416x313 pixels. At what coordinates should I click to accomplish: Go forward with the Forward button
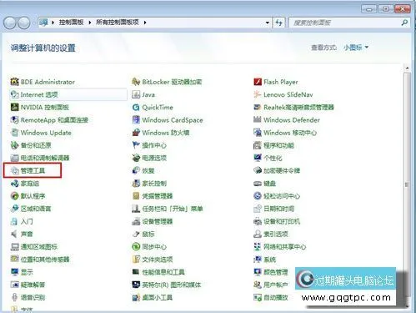click(24, 23)
